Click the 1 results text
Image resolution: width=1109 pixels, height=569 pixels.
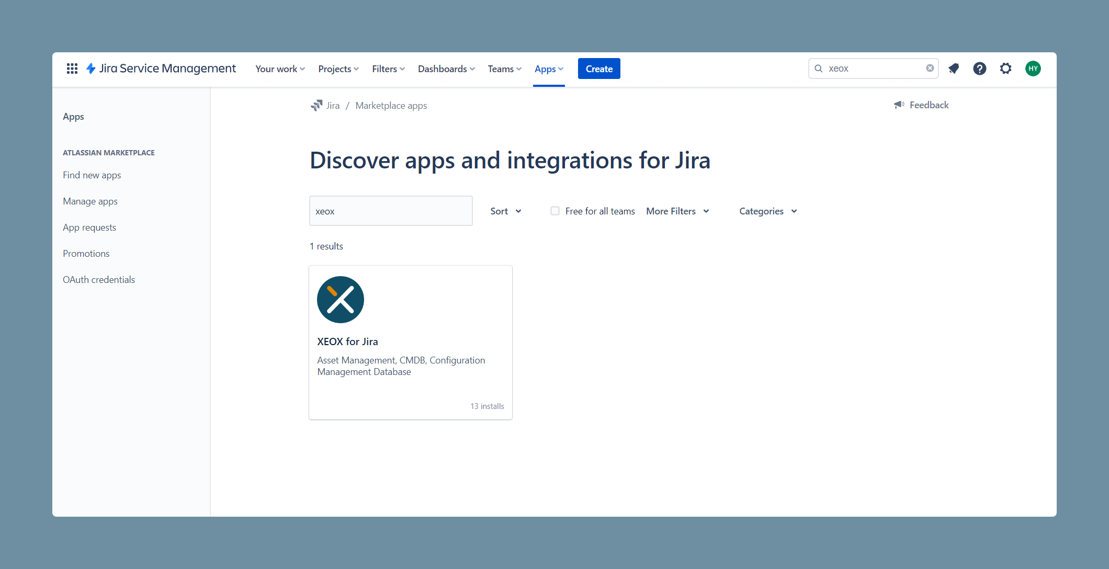(x=326, y=246)
